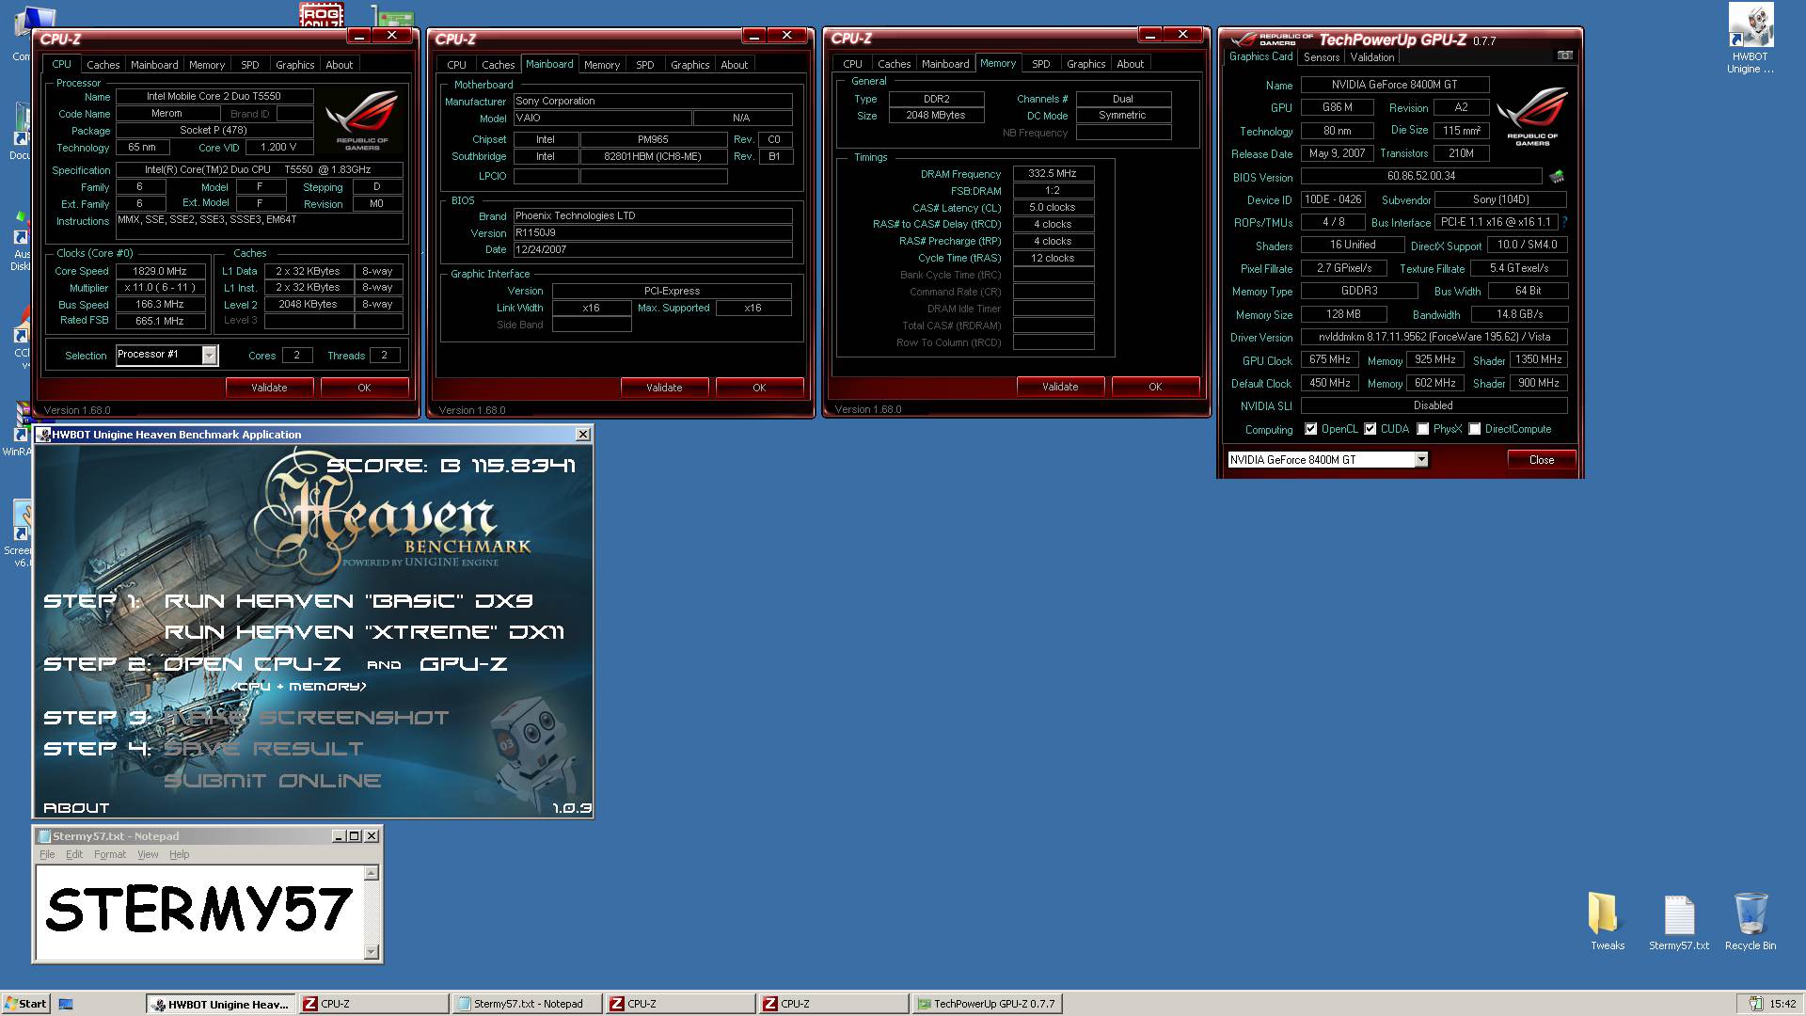Click the show desktop quick launch icon
This screenshot has height=1016, width=1806.
point(66,1004)
